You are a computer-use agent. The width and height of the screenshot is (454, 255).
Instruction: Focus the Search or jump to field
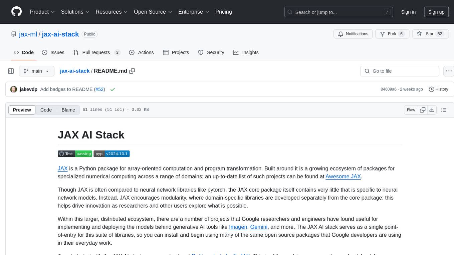[x=339, y=12]
